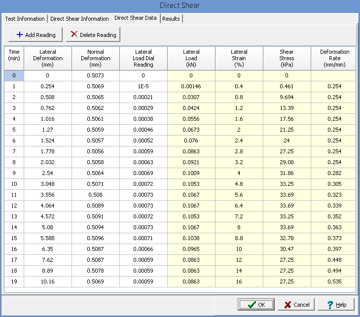360x317 pixels.
Task: Click dial reading cell 0.00038
Action: tap(144, 119)
